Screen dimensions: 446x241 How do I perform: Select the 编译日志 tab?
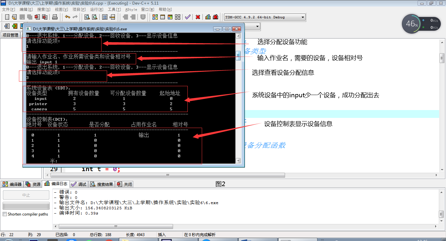56,184
